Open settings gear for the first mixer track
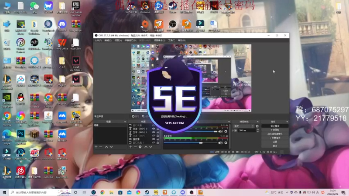The height and width of the screenshot is (196, 349). click(x=226, y=132)
